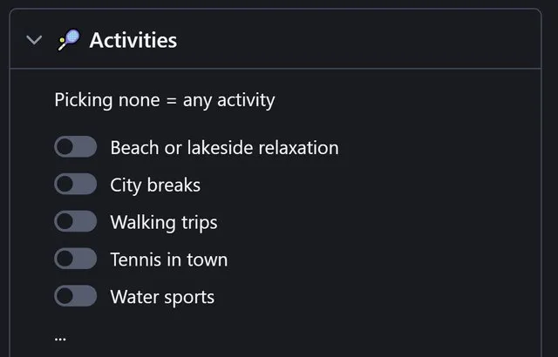Click the round knob of Water sports switch

pyautogui.click(x=65, y=296)
